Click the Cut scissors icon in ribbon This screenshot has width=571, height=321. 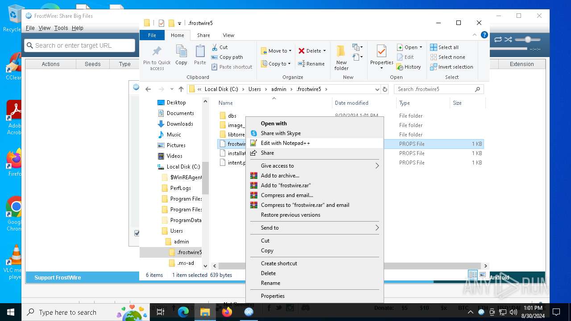click(214, 47)
